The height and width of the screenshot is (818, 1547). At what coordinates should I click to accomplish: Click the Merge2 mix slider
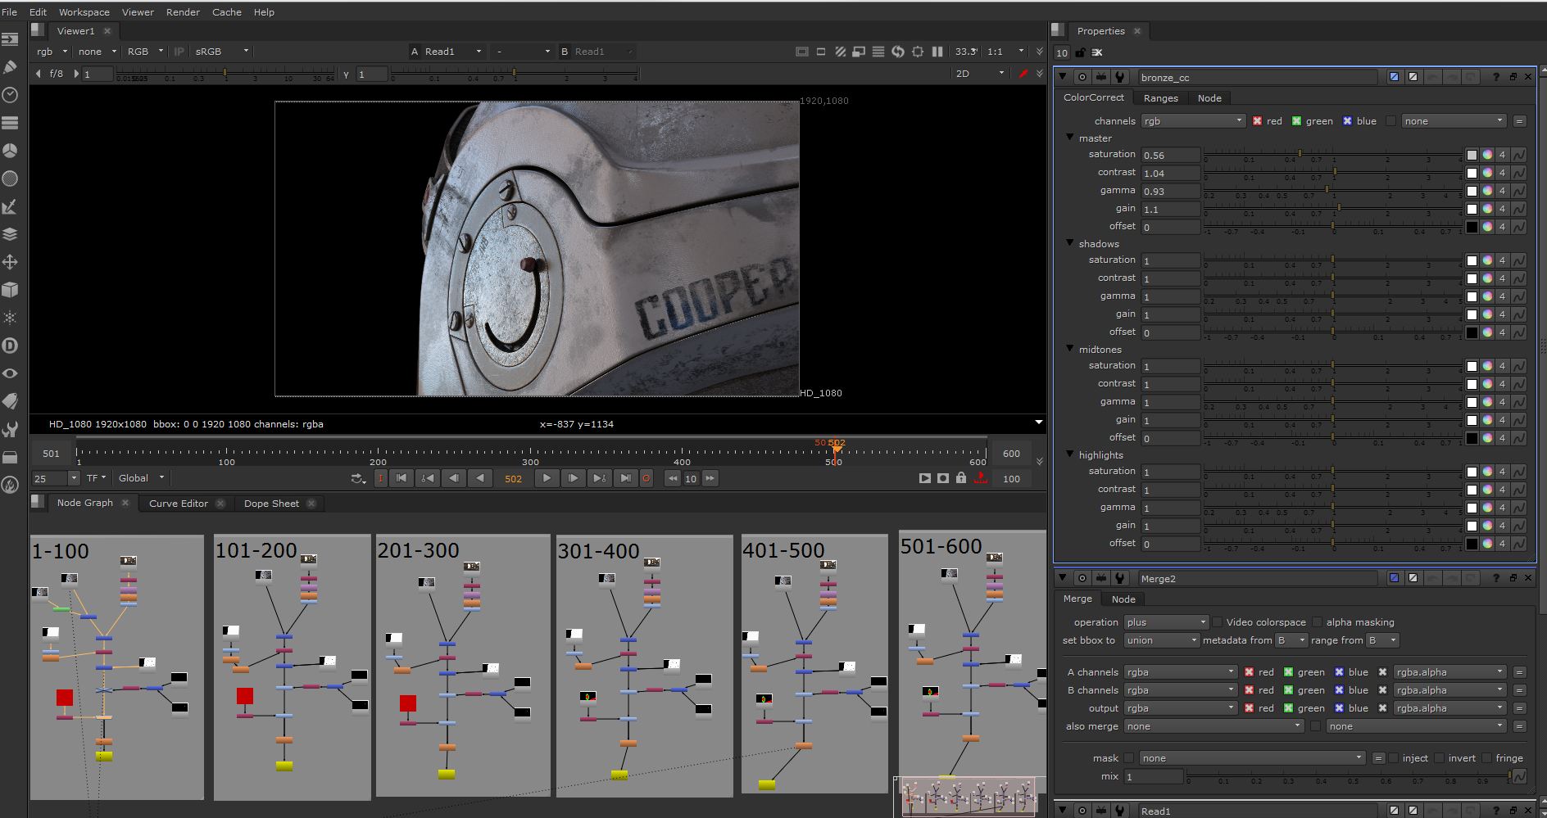pyautogui.click(x=1349, y=776)
